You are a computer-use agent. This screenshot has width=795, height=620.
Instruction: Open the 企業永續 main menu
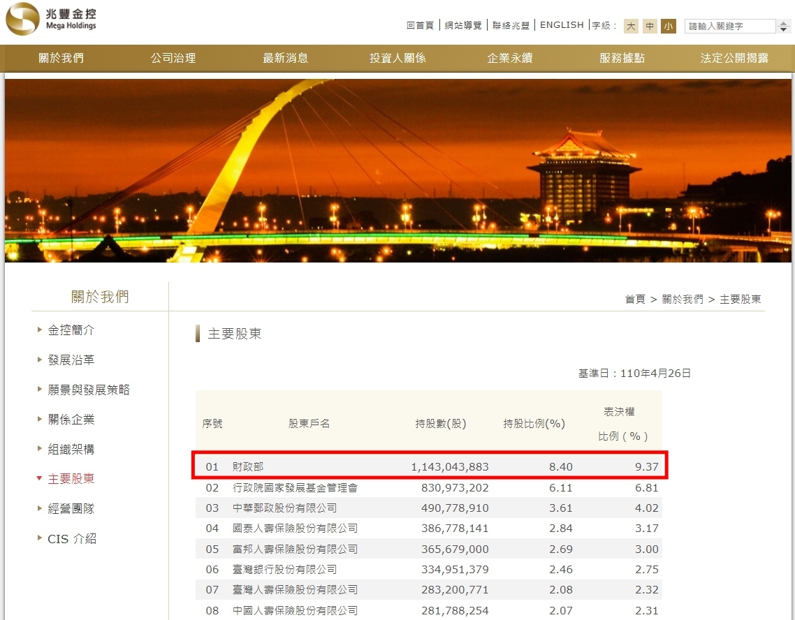[x=509, y=59]
